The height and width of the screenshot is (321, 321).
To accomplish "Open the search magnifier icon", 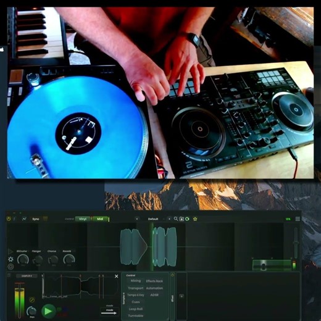I will (176, 219).
